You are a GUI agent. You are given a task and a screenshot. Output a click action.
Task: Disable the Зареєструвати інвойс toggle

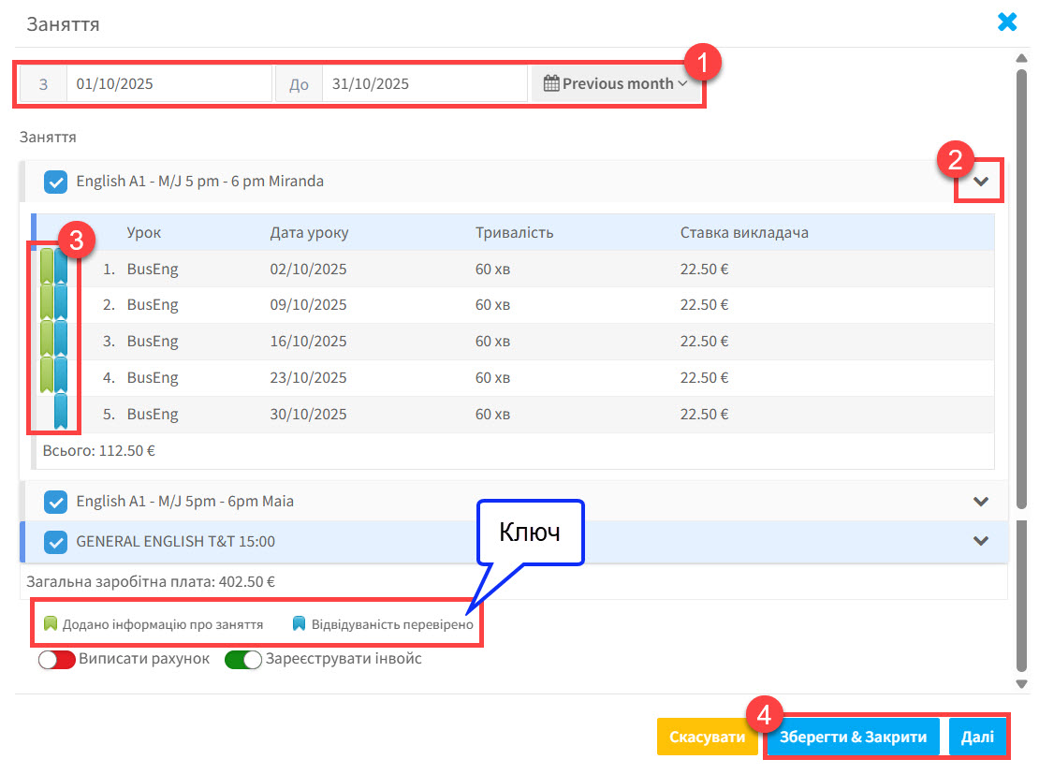click(242, 659)
